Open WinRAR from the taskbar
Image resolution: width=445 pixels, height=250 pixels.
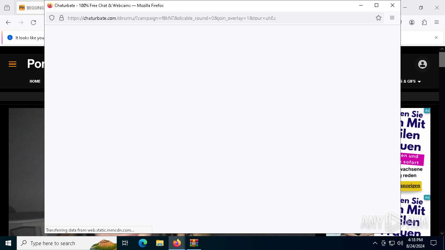point(194,243)
